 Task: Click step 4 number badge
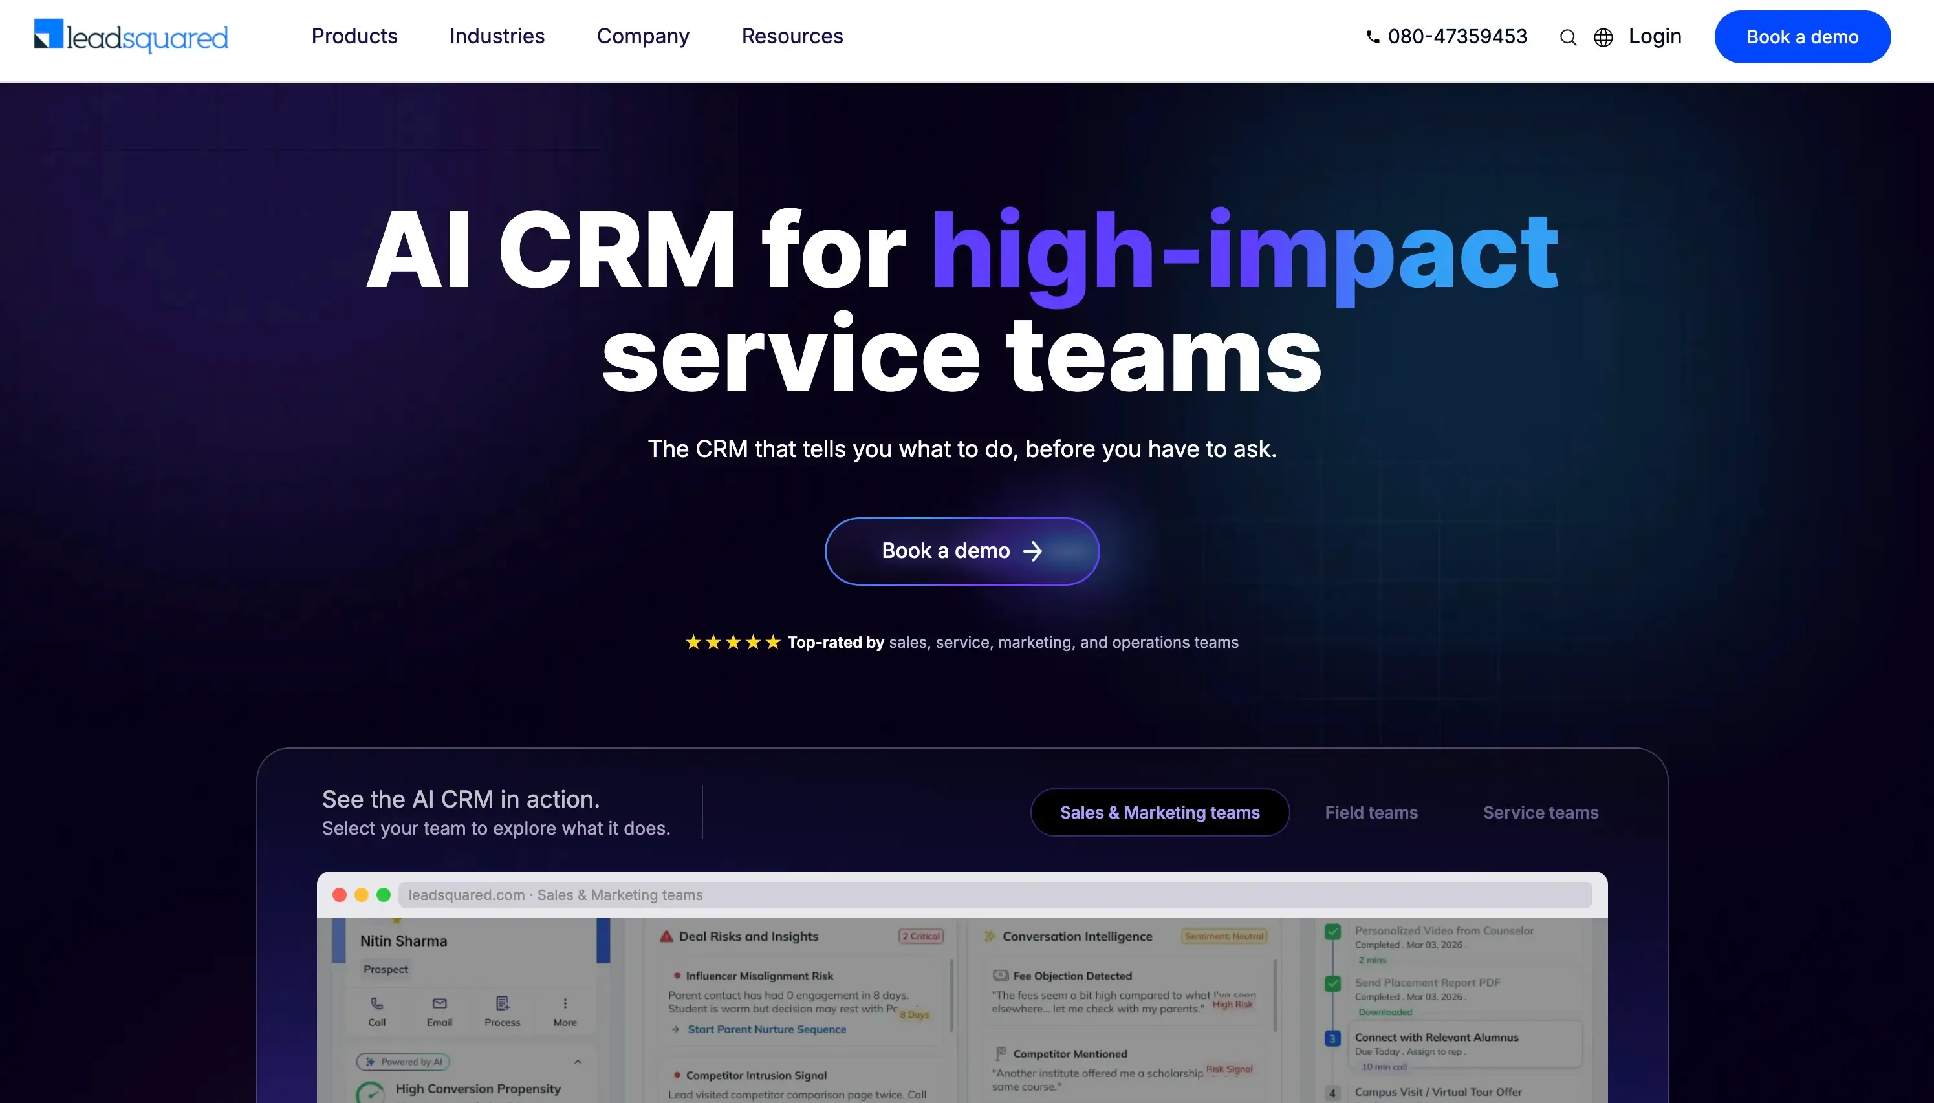(1332, 1094)
